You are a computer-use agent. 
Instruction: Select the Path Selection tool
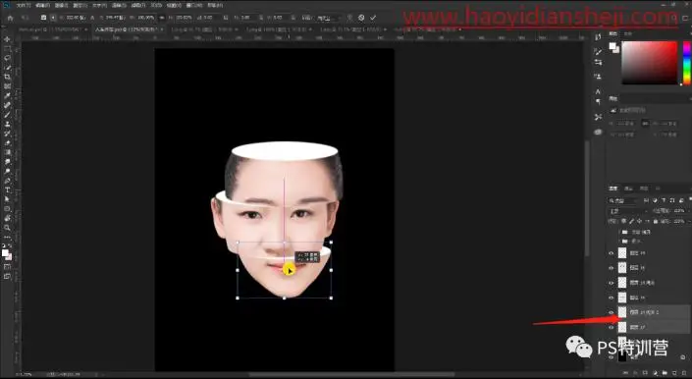tap(7, 199)
